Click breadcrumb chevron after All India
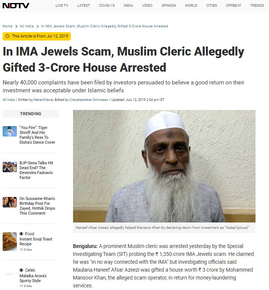The image size is (269, 290). point(38,26)
